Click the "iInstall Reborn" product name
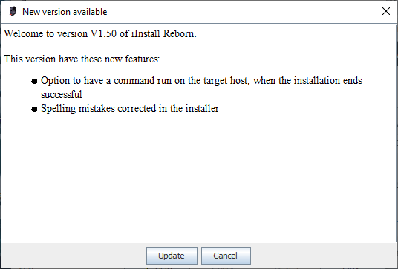This screenshot has width=398, height=269. (x=163, y=33)
